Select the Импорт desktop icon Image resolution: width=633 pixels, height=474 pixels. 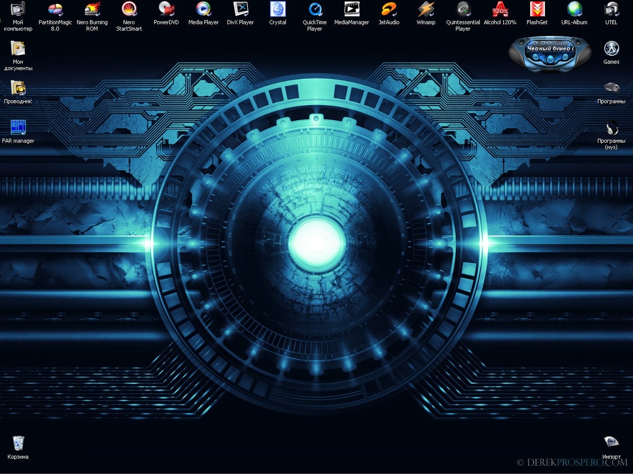[611, 448]
